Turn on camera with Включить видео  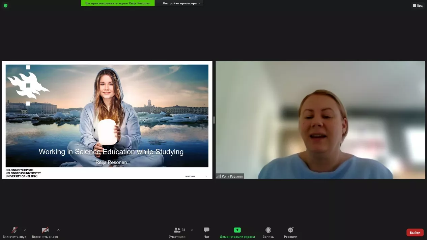coord(45,230)
